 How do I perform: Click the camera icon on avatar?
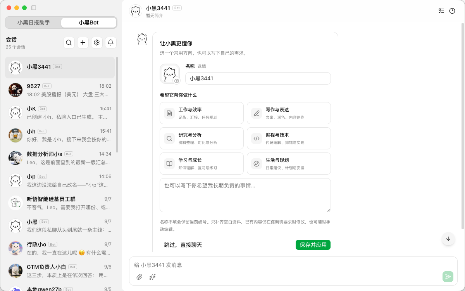tap(177, 81)
